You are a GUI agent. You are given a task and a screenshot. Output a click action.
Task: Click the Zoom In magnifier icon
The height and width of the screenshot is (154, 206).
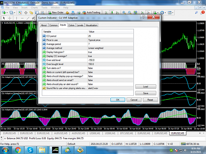pyautogui.click(x=124, y=12)
